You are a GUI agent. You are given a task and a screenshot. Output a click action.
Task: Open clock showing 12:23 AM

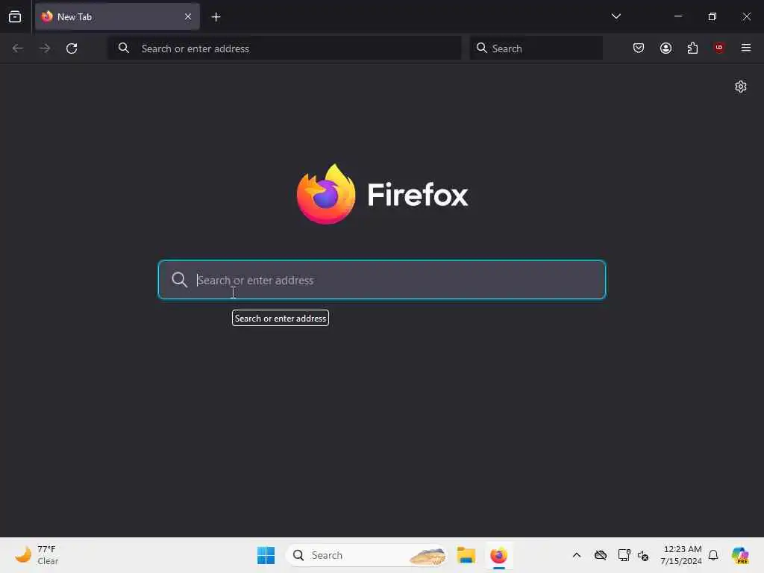pyautogui.click(x=680, y=555)
